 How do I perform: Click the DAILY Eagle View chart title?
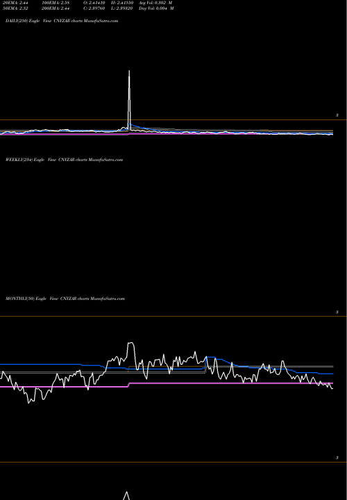[62, 21]
